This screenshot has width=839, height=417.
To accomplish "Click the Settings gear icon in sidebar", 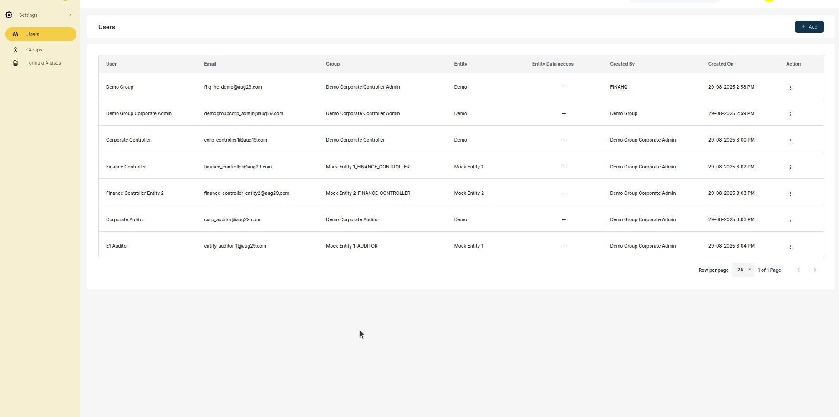I will 9,15.
